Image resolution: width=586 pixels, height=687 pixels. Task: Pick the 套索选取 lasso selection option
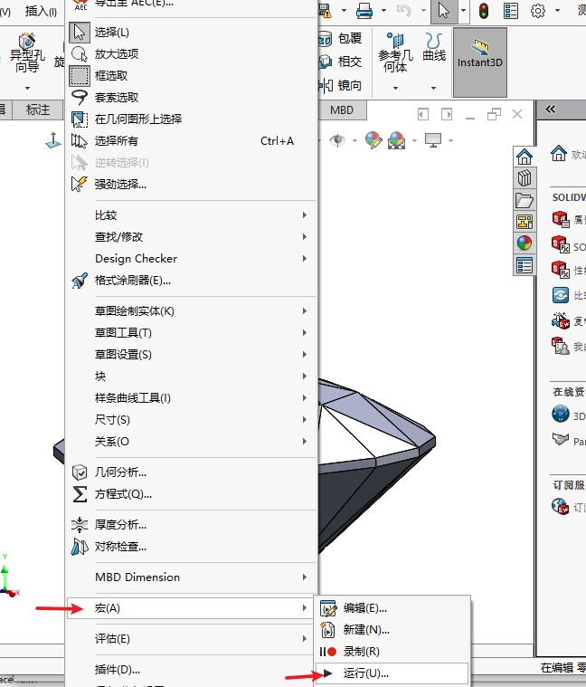(x=192, y=97)
